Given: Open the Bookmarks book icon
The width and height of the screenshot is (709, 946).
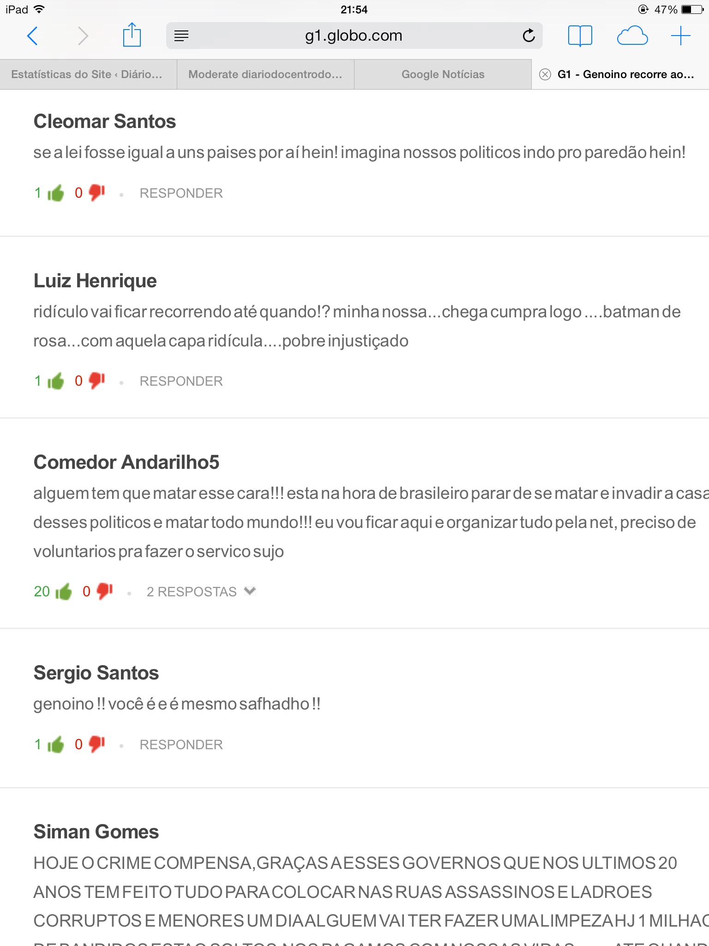Looking at the screenshot, I should point(580,36).
